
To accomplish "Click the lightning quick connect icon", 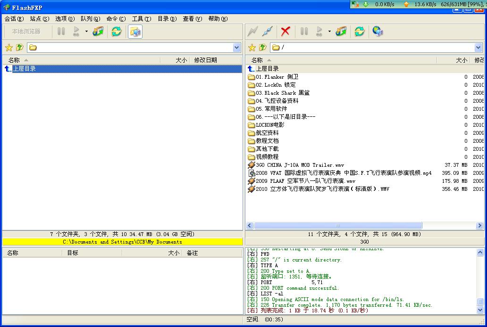I will (x=252, y=32).
